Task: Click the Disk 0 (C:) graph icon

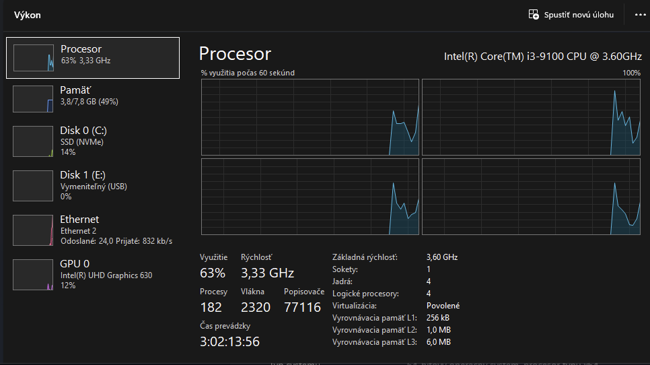Action: pyautogui.click(x=33, y=141)
